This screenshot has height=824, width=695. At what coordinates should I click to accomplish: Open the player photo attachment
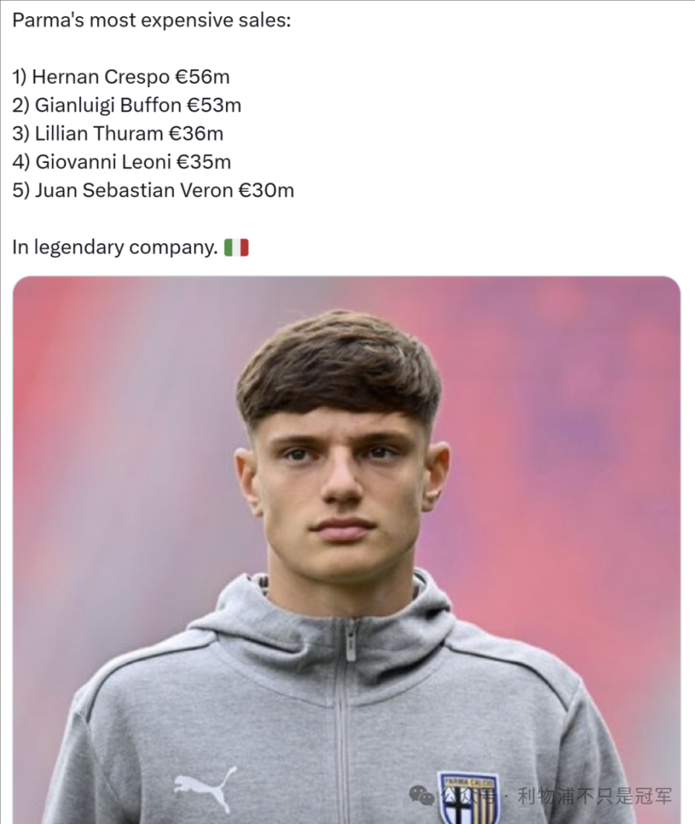point(347,550)
